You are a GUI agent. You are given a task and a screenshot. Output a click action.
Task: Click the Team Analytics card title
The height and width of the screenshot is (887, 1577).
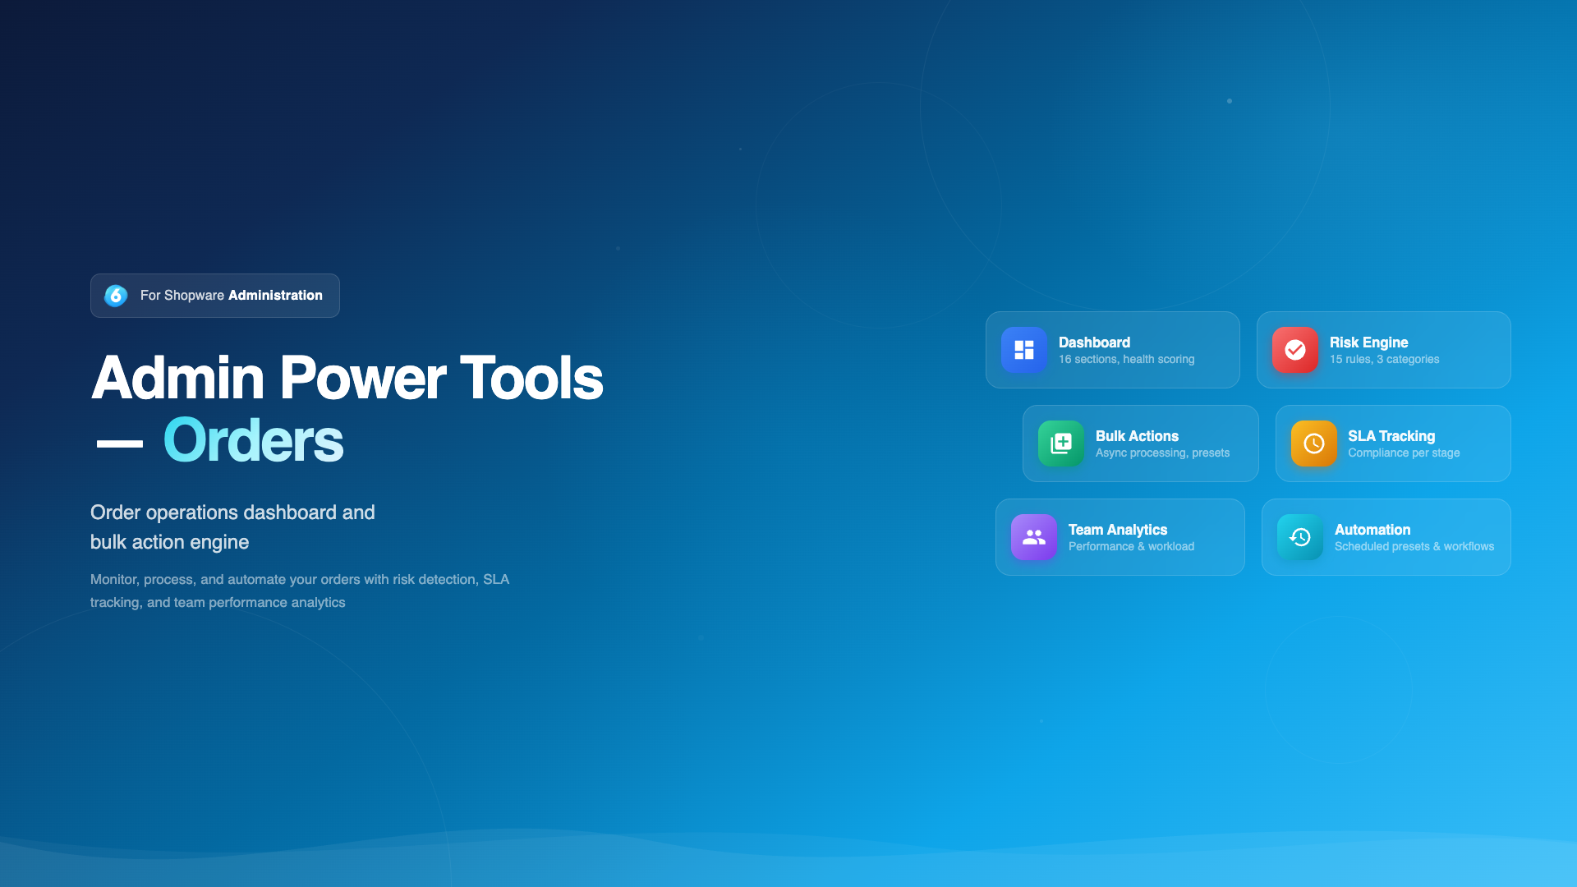pos(1118,530)
